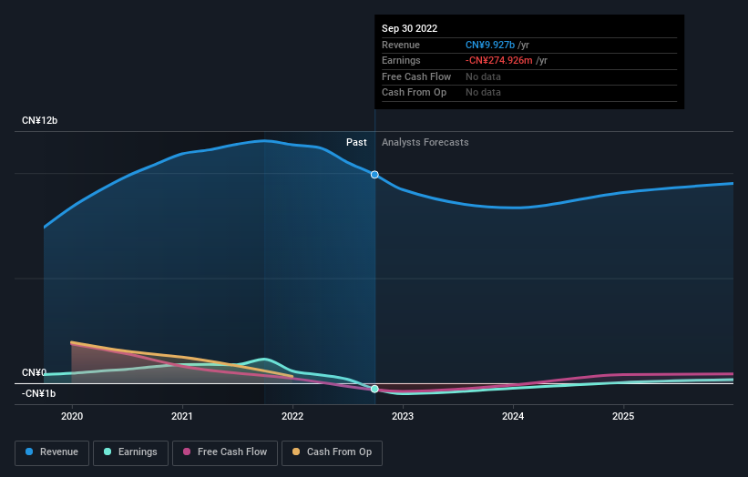This screenshot has height=477, width=748.
Task: Click the CN¥12b y-axis label
Action: tap(39, 120)
